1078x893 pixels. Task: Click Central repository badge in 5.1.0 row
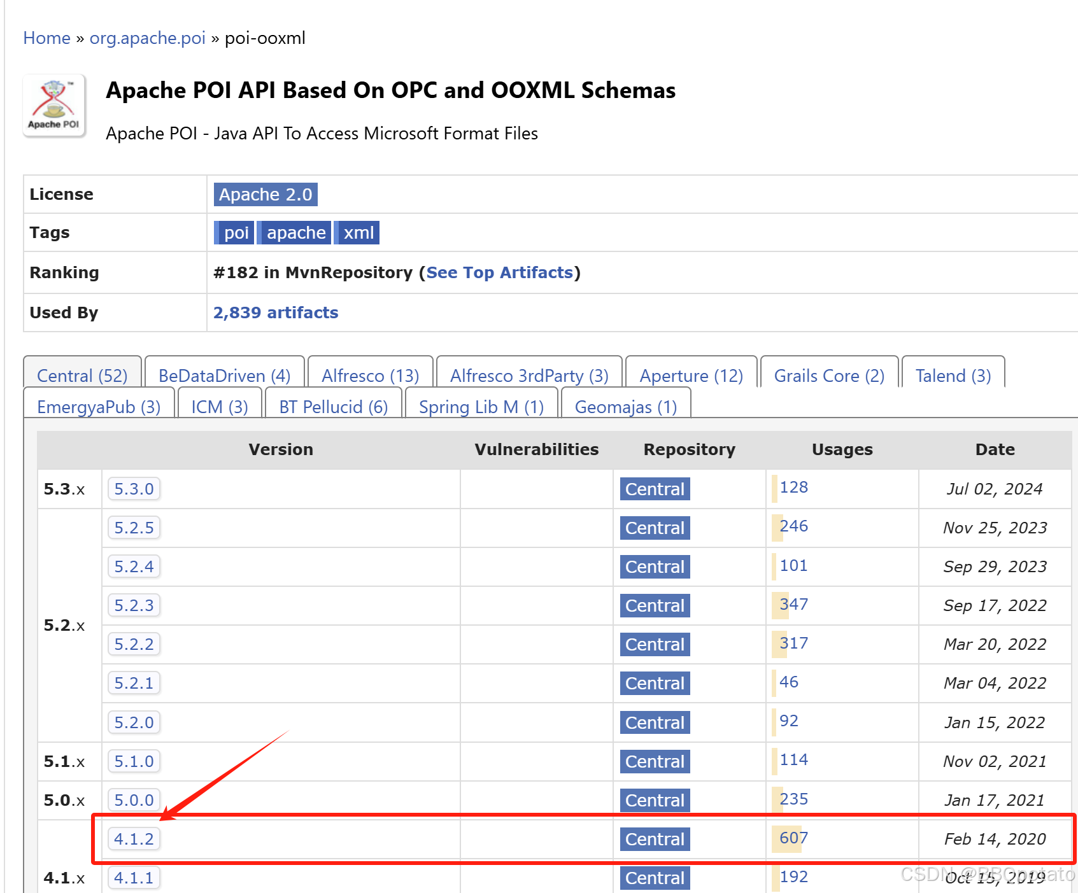click(655, 761)
